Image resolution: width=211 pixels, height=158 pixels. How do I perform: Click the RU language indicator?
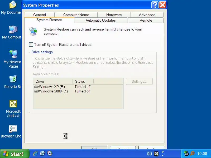(x=149, y=154)
